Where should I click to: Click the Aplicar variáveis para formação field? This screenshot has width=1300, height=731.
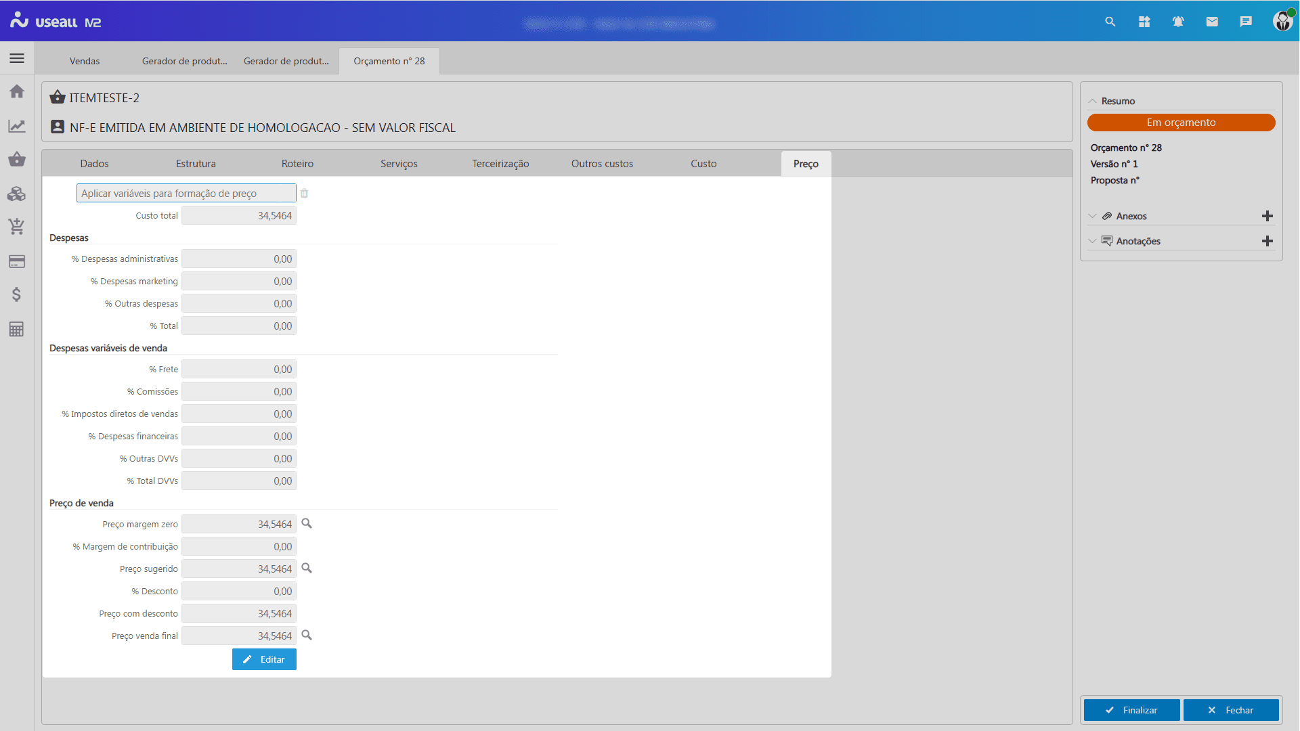[186, 194]
